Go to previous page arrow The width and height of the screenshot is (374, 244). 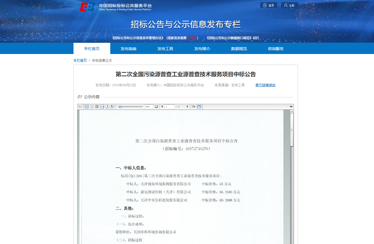162,107
